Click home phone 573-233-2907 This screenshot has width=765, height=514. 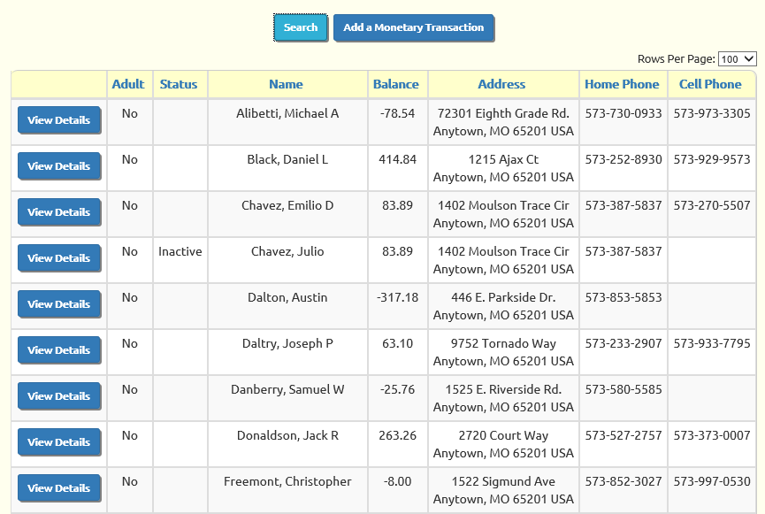tap(623, 343)
